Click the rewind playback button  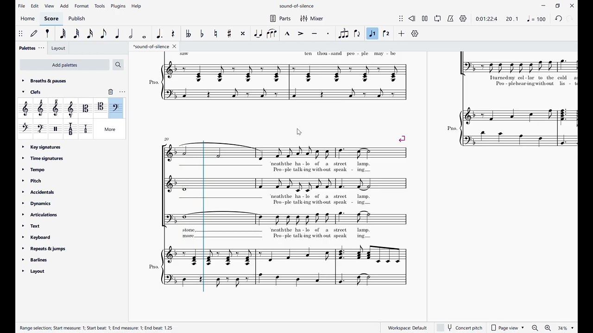[x=411, y=19]
